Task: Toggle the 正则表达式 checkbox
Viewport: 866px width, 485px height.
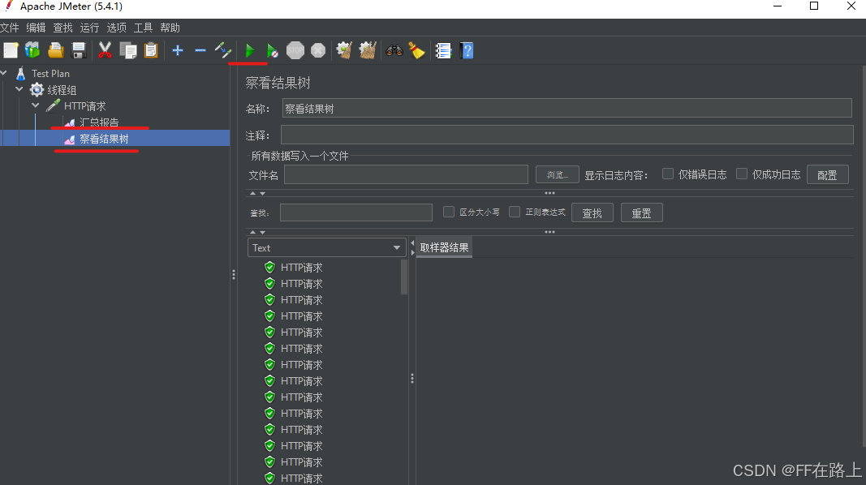Action: tap(515, 212)
